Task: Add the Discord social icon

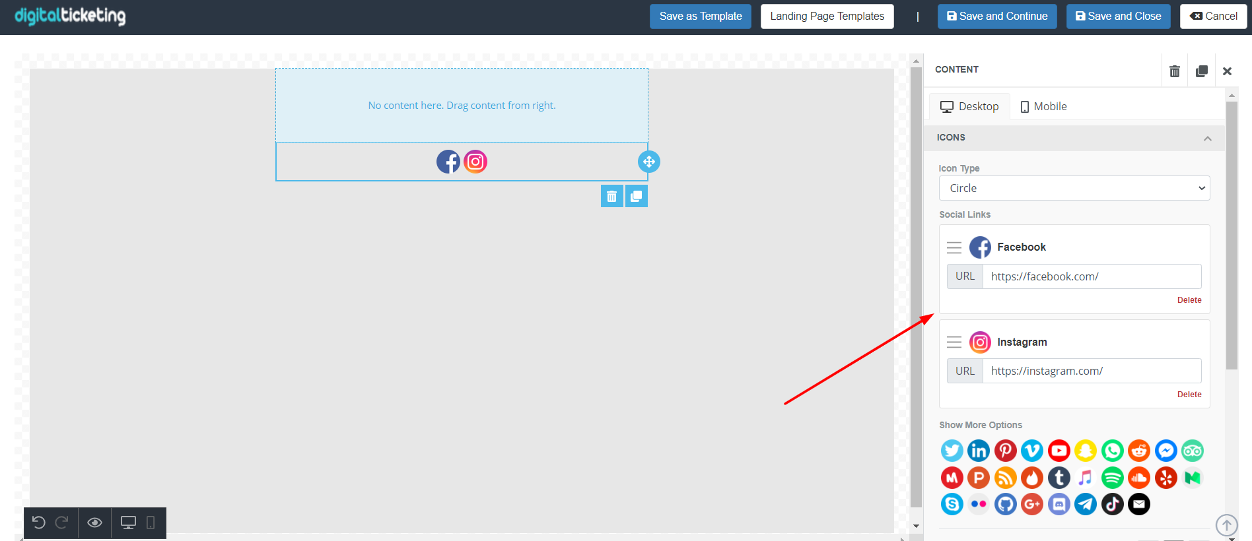Action: coord(1059,504)
